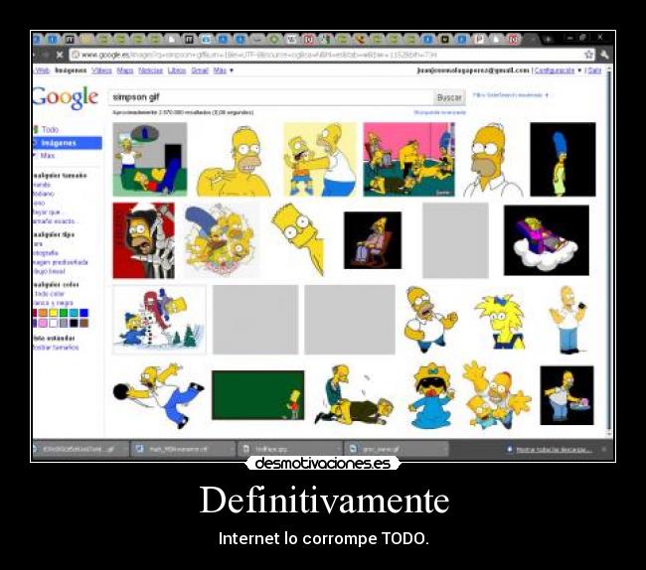
Task: Click the Google logo
Action: click(65, 97)
